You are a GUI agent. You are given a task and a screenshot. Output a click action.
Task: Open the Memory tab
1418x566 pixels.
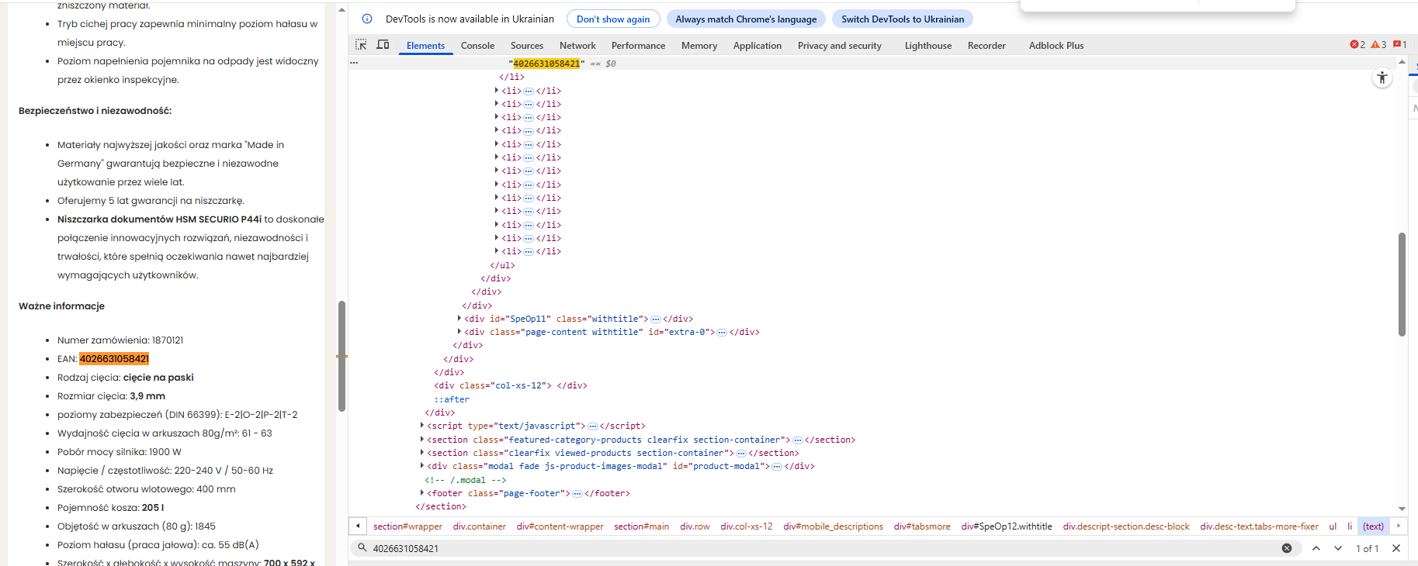coord(699,46)
